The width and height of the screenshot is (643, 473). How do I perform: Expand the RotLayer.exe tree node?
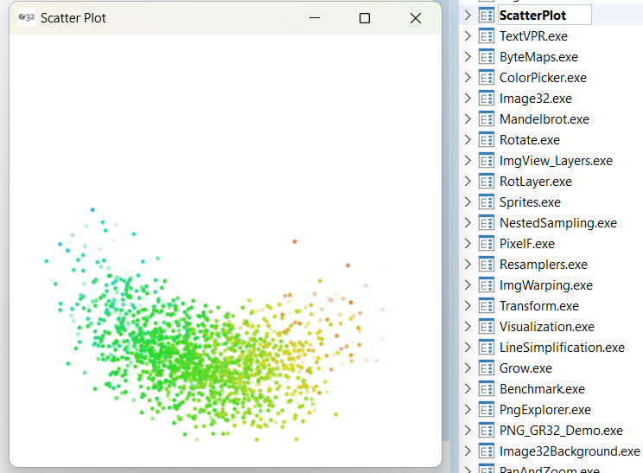tap(468, 182)
